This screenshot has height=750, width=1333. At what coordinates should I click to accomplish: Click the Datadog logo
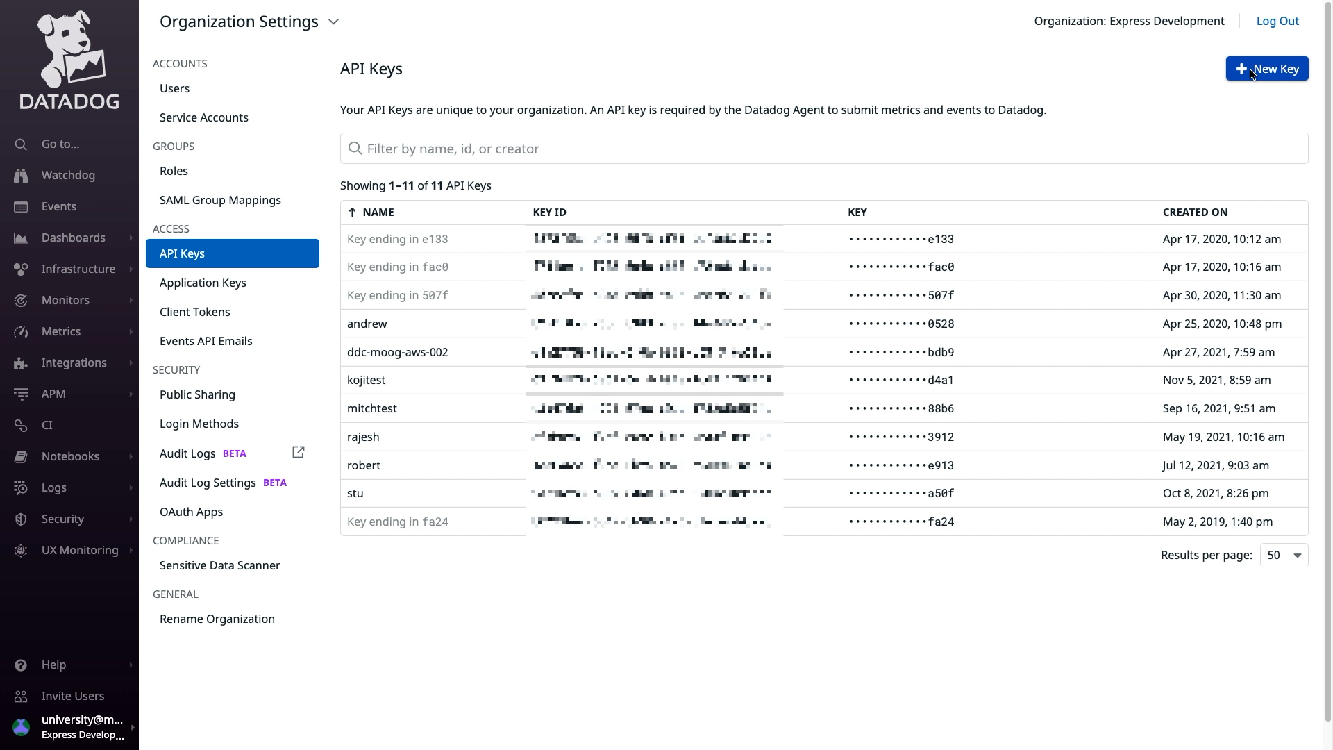(69, 60)
